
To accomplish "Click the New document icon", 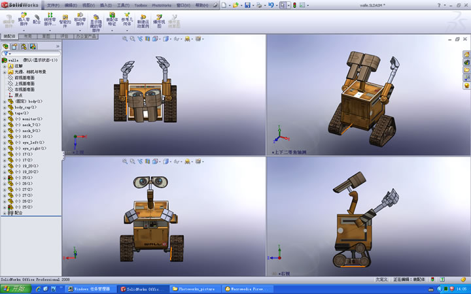I will click(x=224, y=5).
